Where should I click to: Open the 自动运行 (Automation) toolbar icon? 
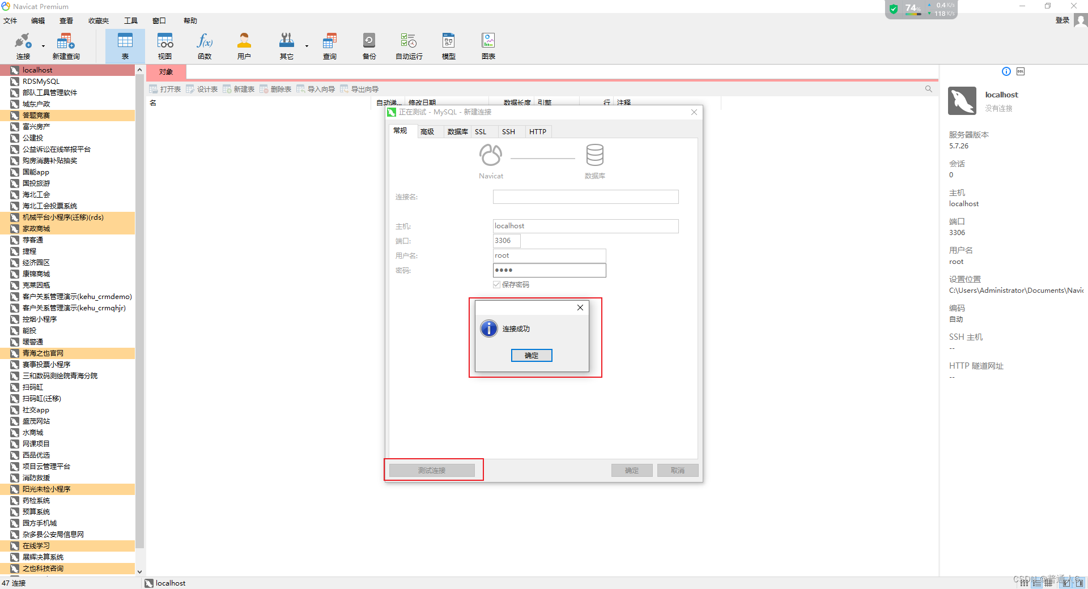pyautogui.click(x=409, y=46)
